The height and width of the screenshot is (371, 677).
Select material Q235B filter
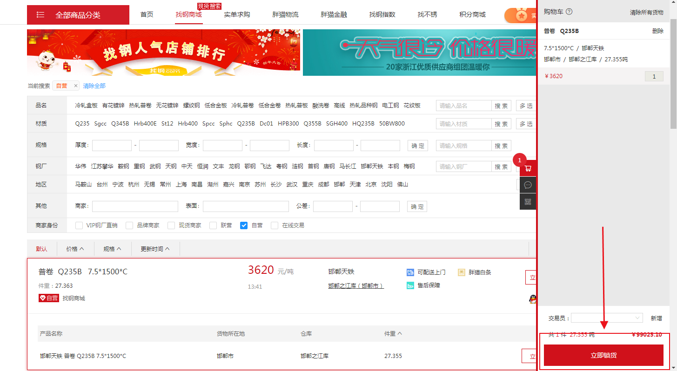pos(246,124)
